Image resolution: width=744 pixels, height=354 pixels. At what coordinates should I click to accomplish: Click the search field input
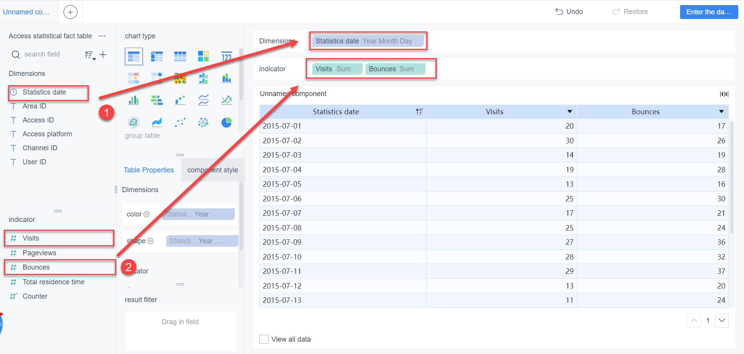45,54
